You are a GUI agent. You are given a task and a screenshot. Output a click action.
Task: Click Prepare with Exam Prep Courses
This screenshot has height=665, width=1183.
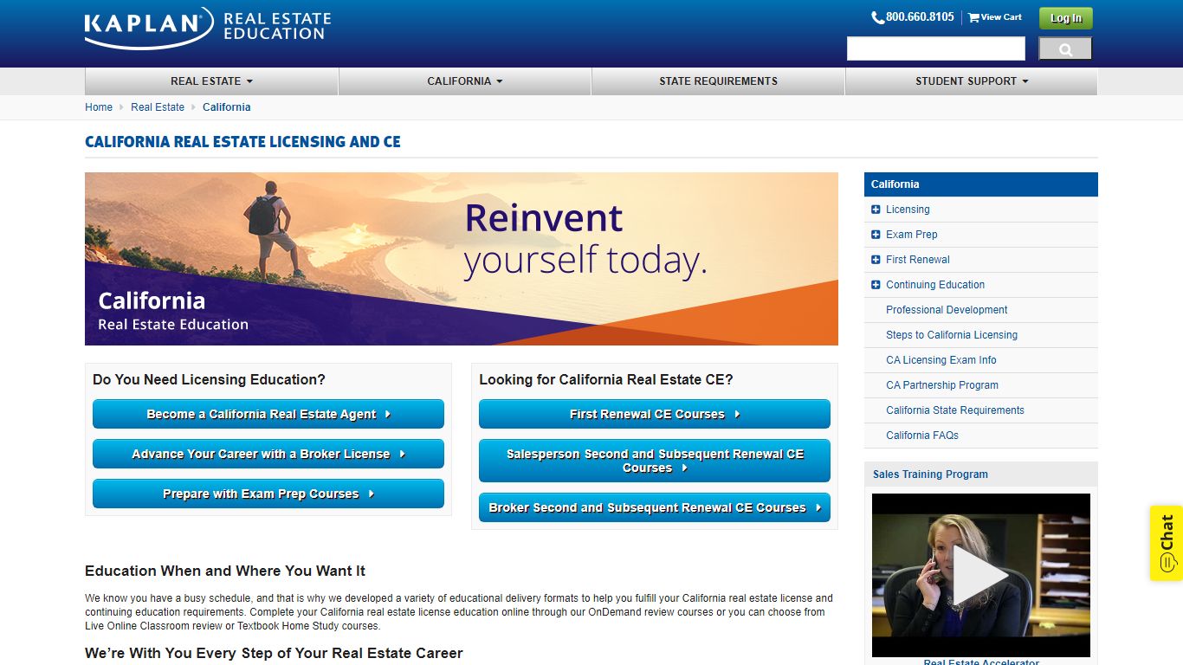click(x=268, y=494)
